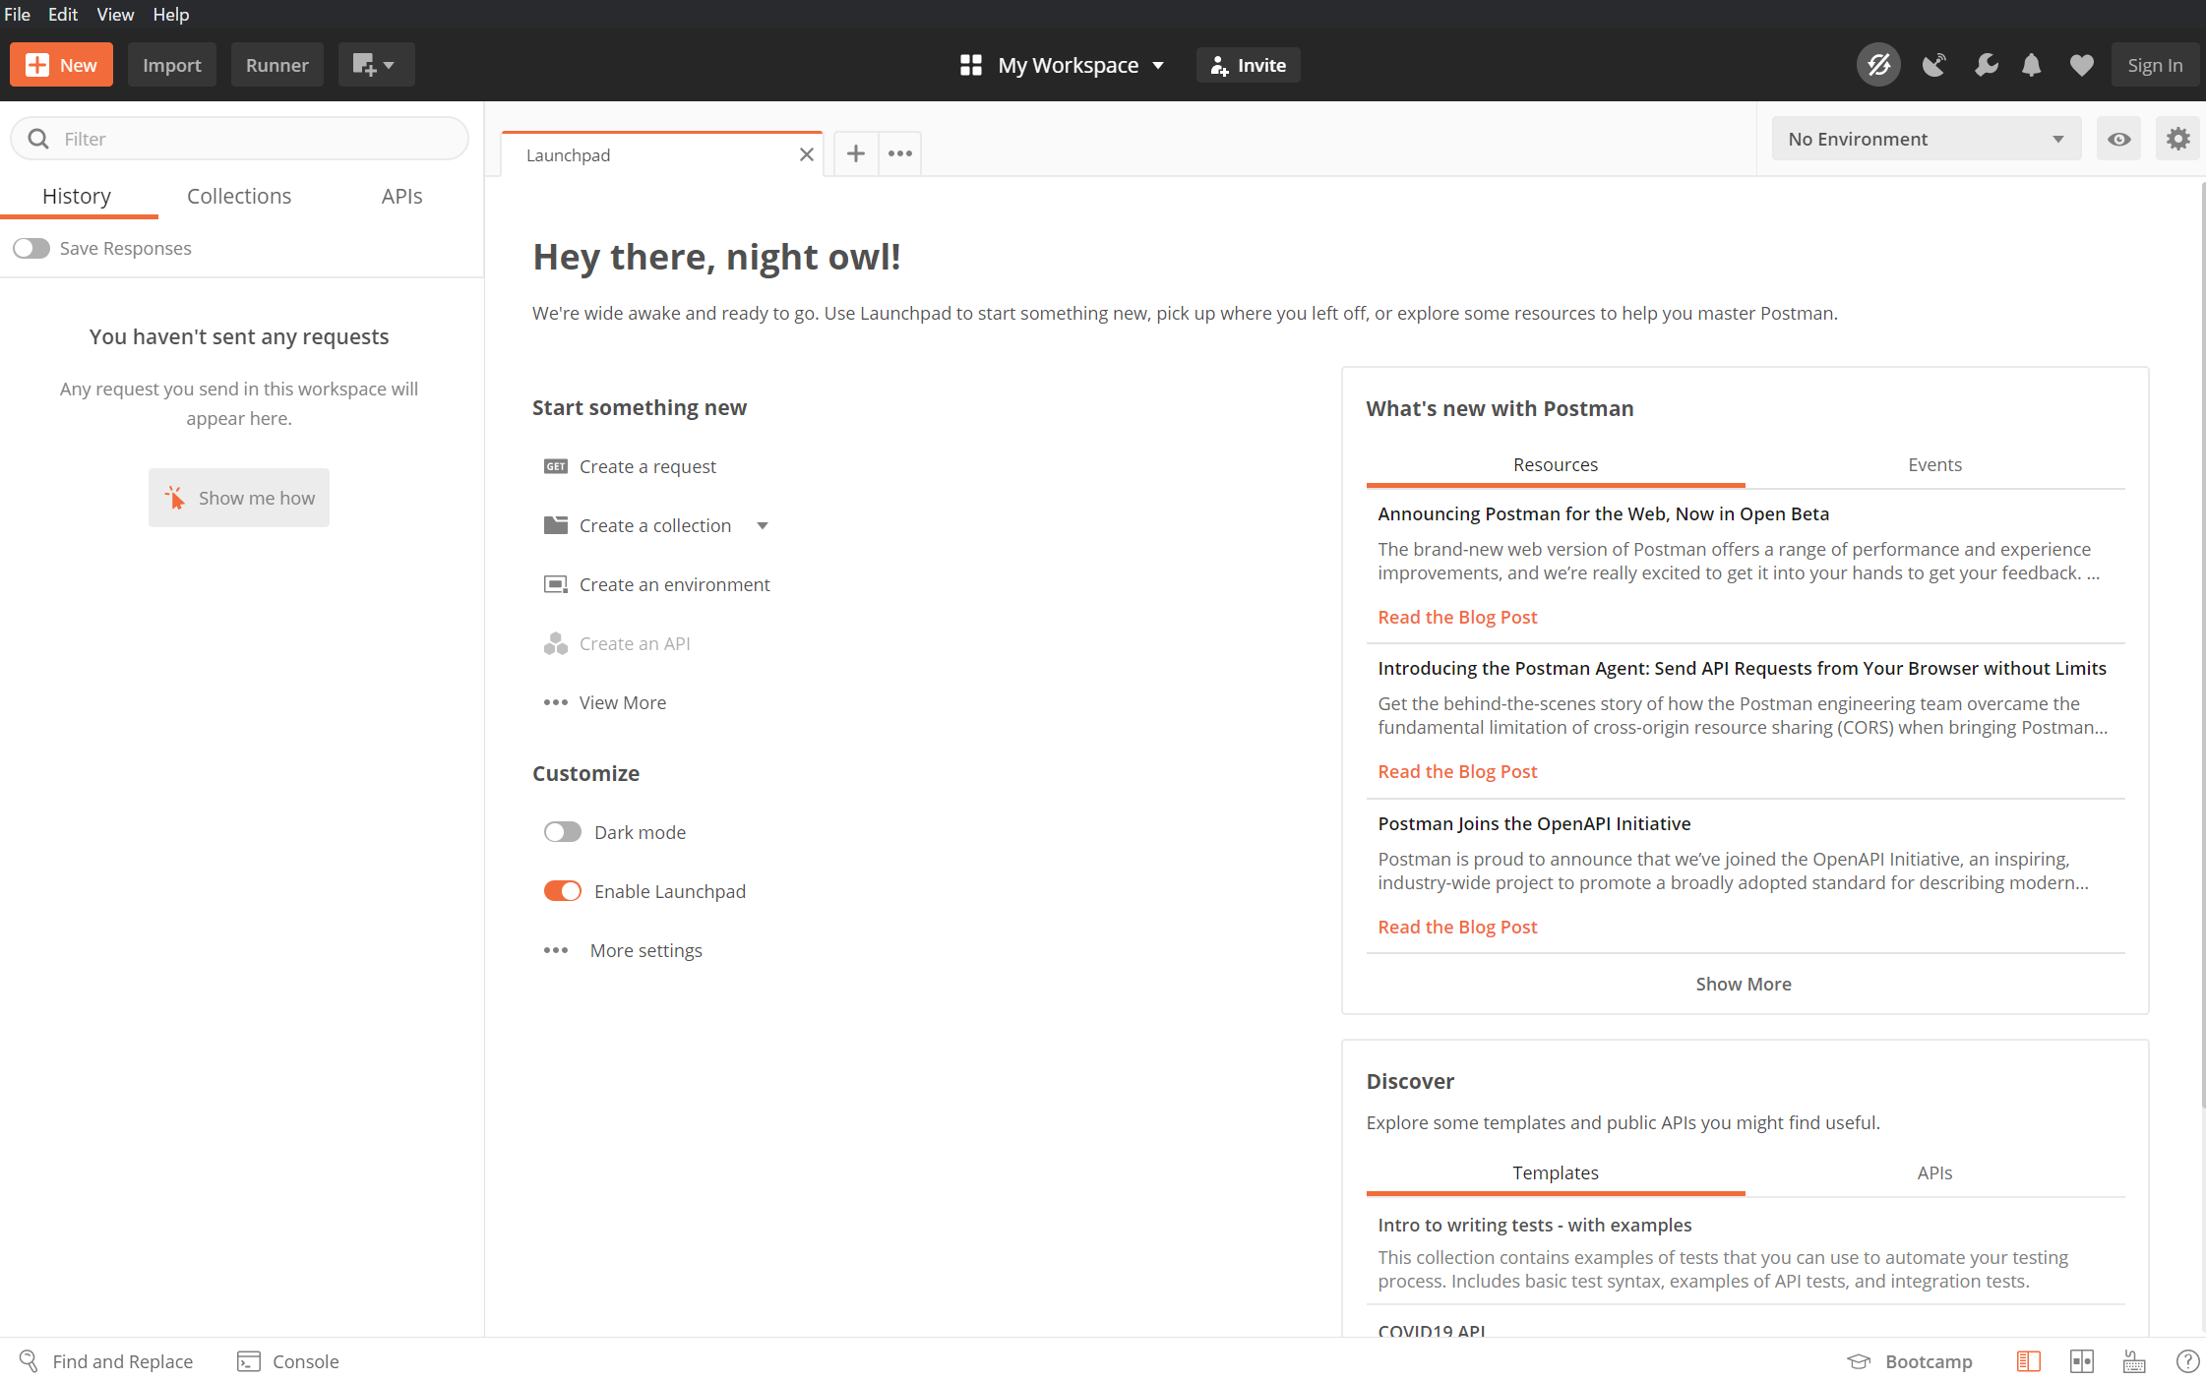
Task: Open environment quick look eye icon
Action: (2118, 139)
